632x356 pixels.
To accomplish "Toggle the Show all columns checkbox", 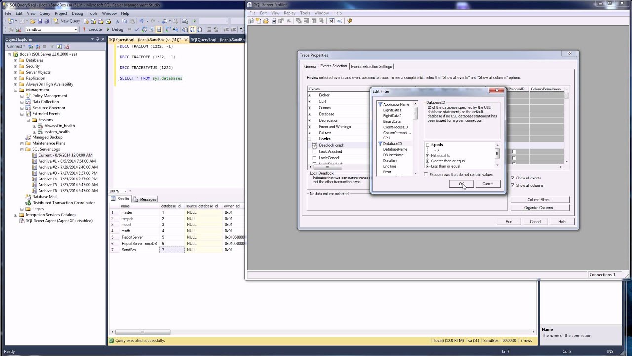I will pos(513,185).
